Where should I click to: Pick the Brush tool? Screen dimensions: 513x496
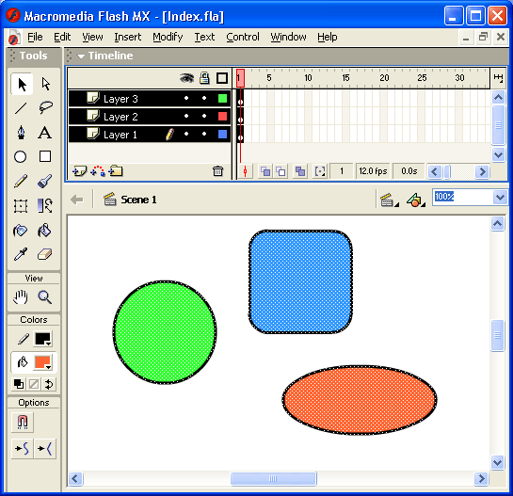coord(45,181)
